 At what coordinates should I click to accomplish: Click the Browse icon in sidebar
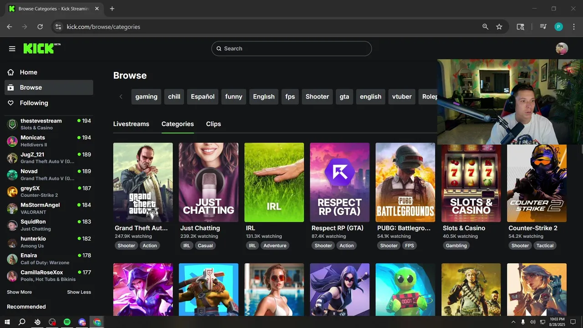pyautogui.click(x=10, y=87)
